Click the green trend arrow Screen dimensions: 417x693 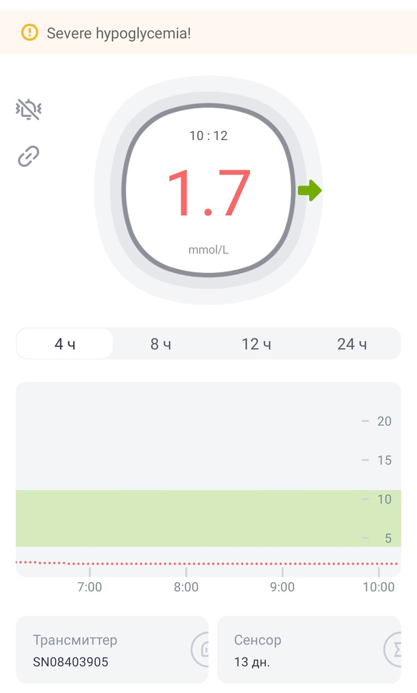click(310, 191)
